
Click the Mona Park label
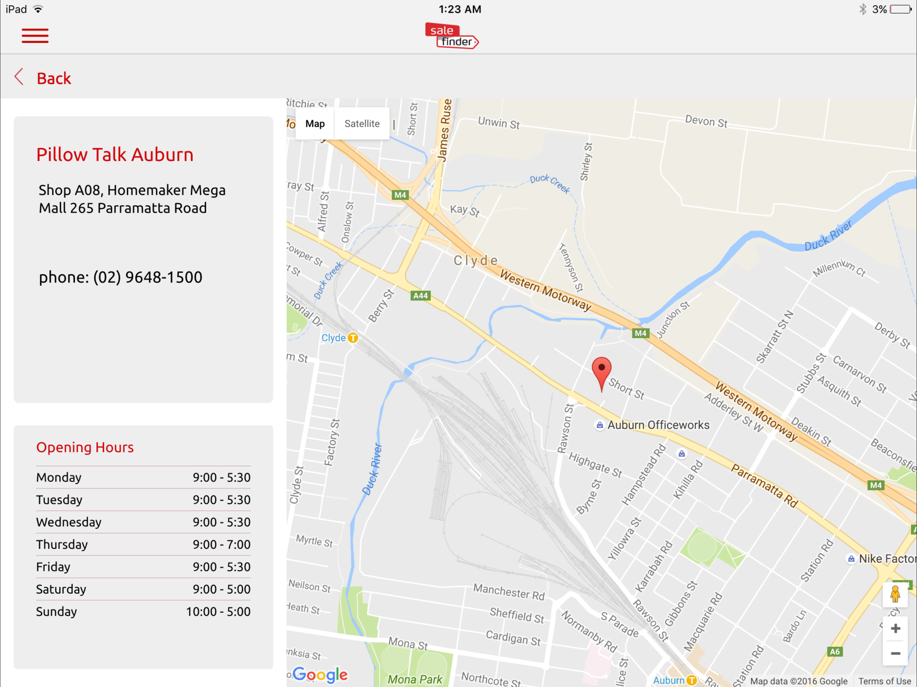(415, 680)
